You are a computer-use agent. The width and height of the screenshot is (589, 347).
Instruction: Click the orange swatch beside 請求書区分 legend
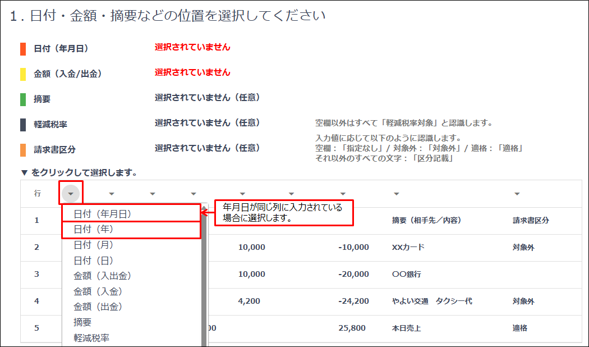click(23, 149)
